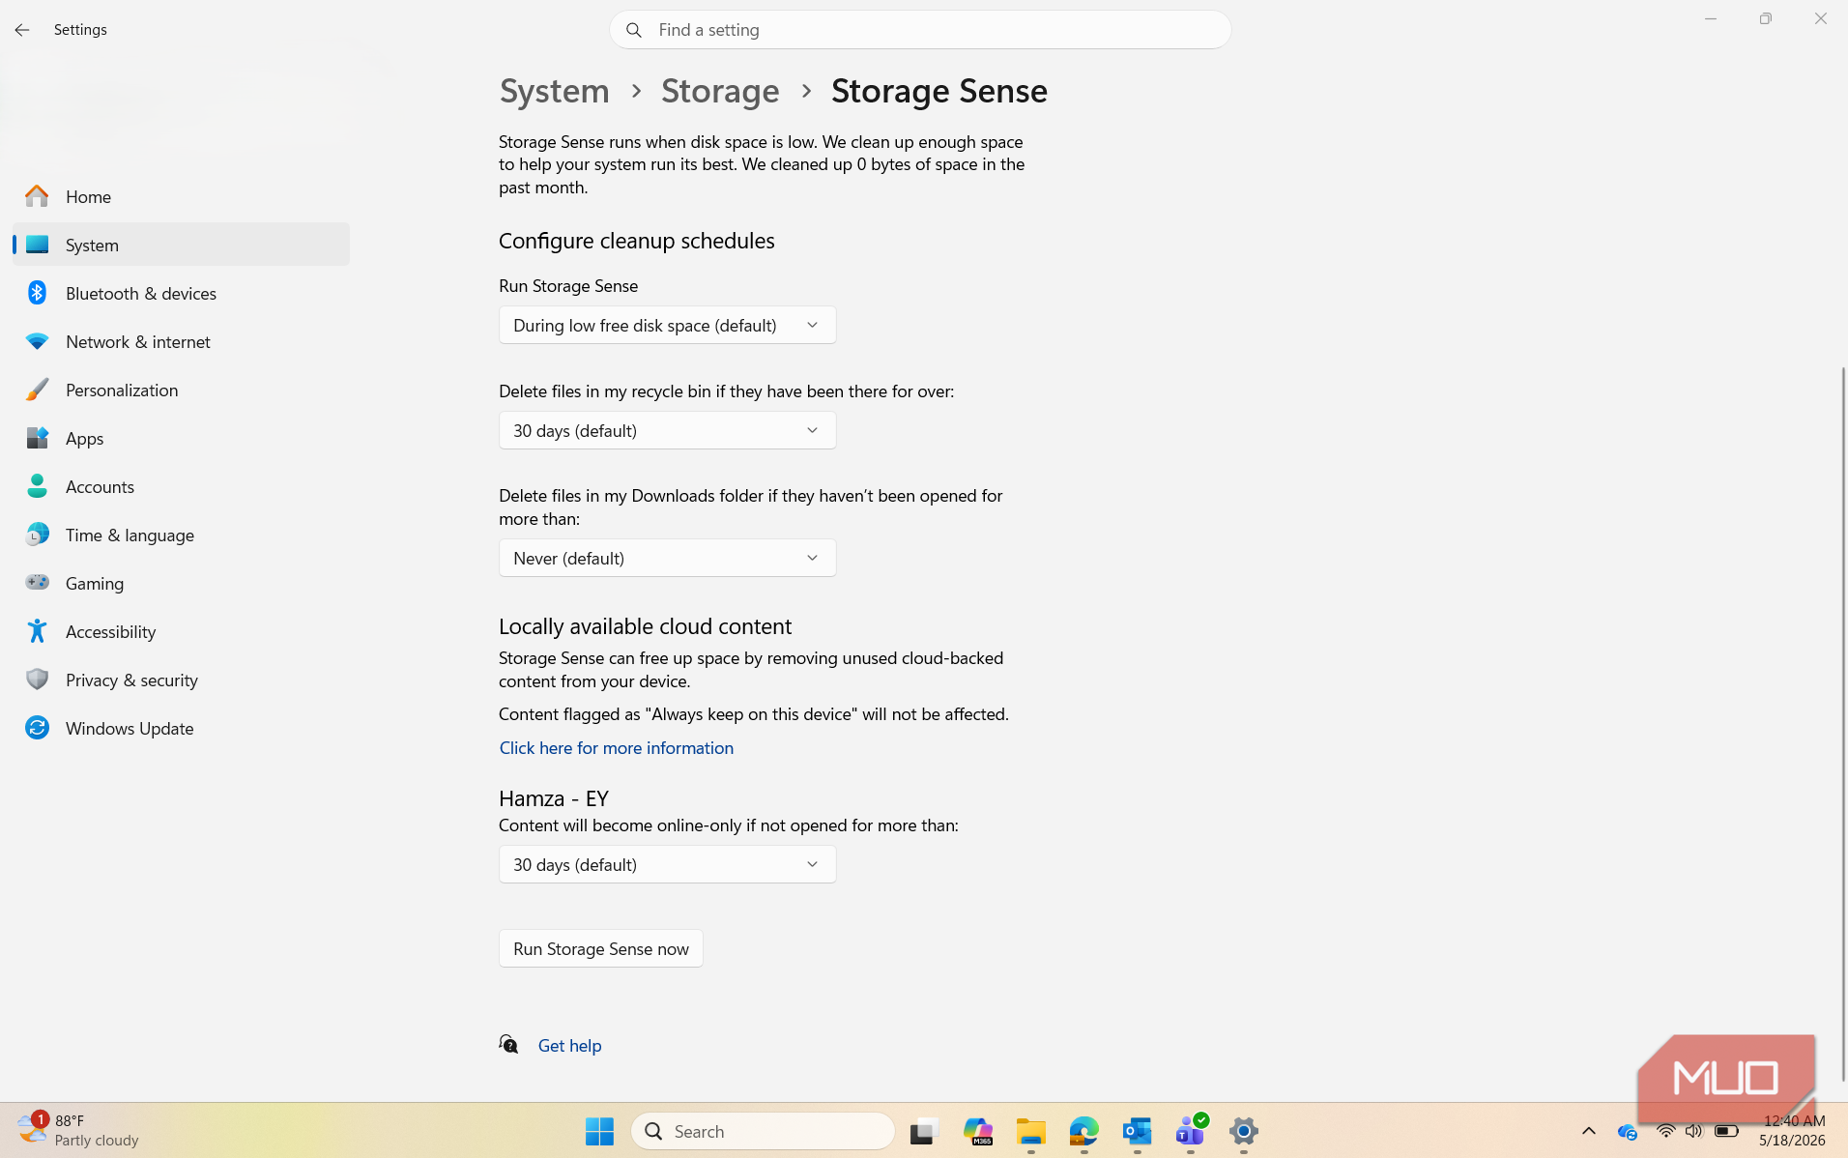Open Bluetooth & devices settings
Screen dimensions: 1848x1158
coord(181,293)
